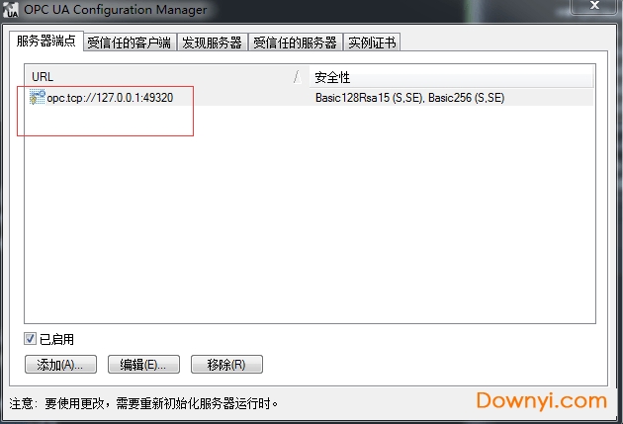This screenshot has height=424, width=623.
Task: Click the 添加(A)... button
Action: [60, 364]
